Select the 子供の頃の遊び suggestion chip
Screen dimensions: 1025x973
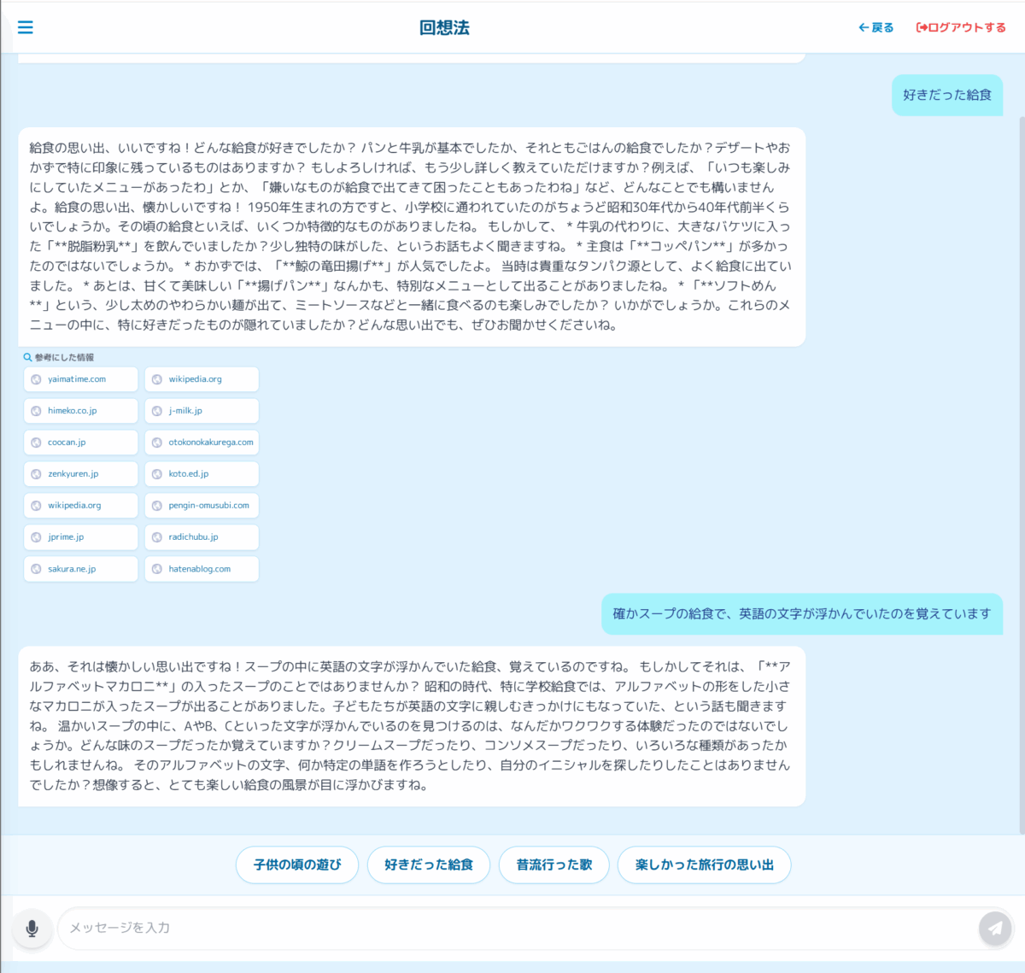click(x=297, y=865)
